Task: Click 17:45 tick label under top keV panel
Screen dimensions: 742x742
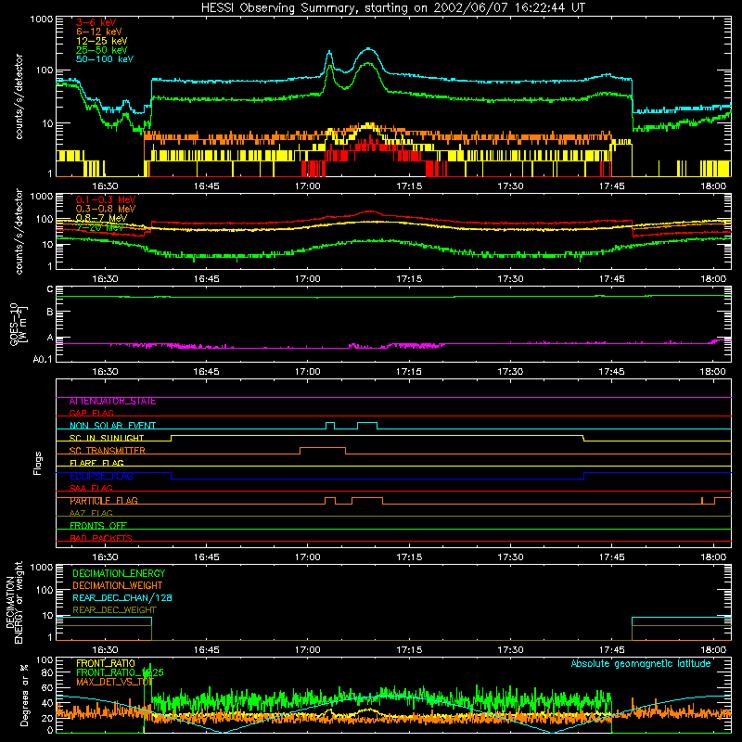Action: [612, 186]
